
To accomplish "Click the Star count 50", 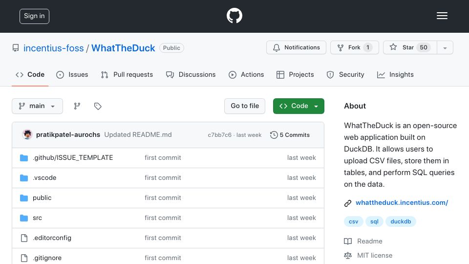I will 424,47.
